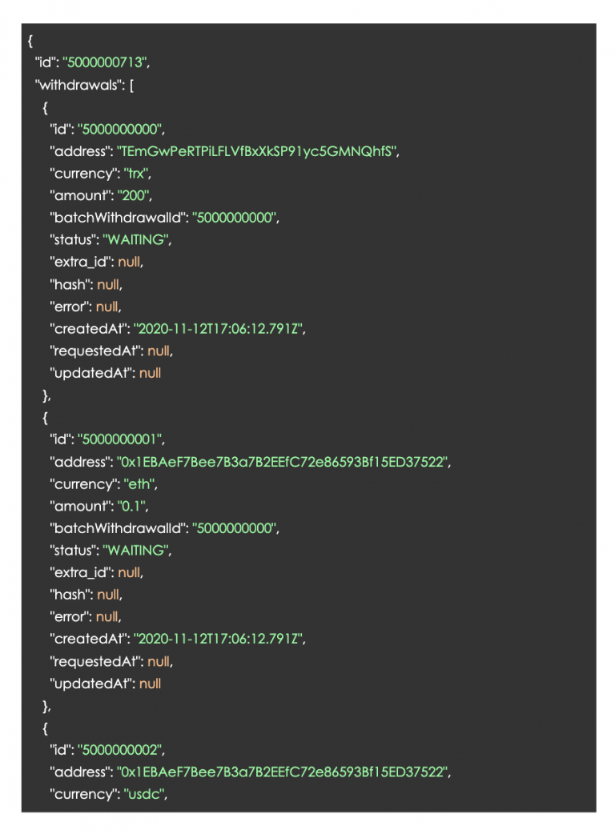Click the second createdAt timestamp value

click(x=218, y=639)
